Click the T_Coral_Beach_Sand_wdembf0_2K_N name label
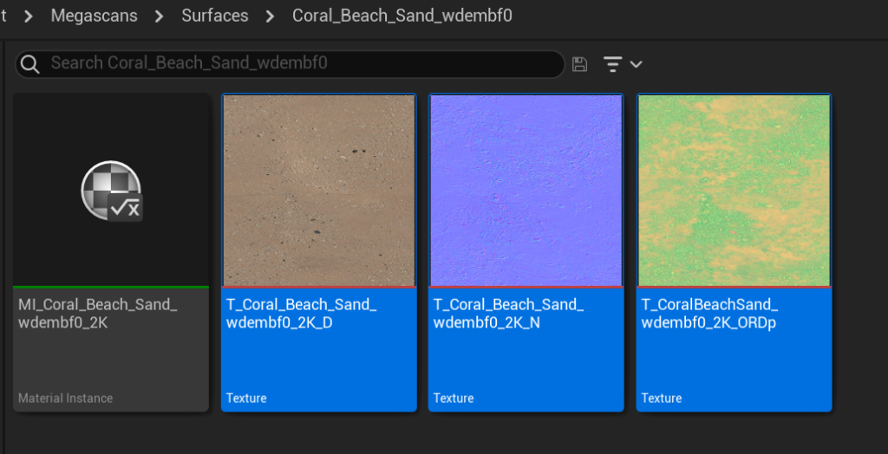Image resolution: width=888 pixels, height=454 pixels. coord(508,314)
